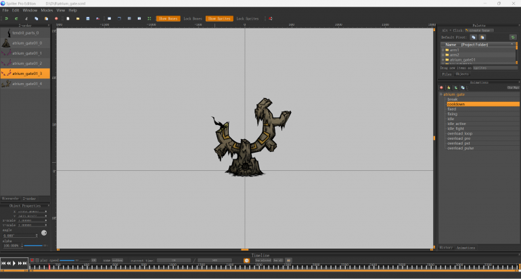
Task: Click the sort arrow in Name column header
Action: coord(512,44)
